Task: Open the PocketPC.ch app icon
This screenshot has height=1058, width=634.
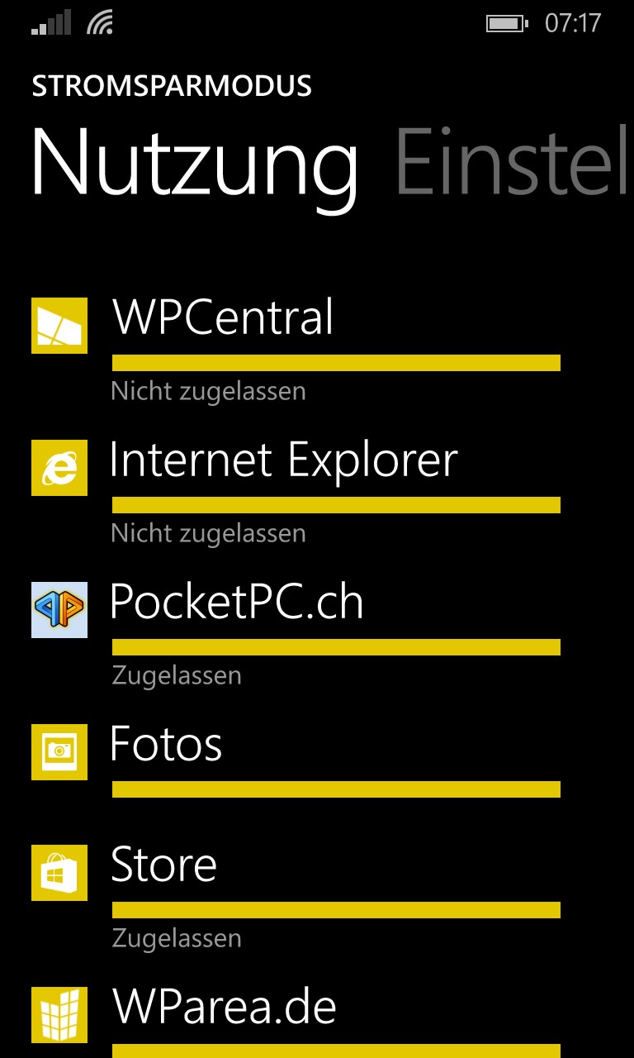Action: coord(59,610)
